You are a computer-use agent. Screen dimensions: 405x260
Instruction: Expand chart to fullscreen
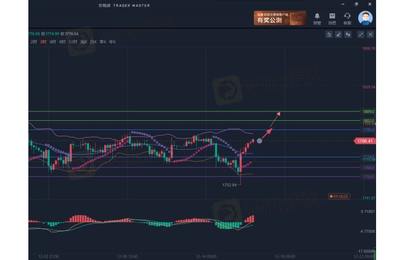[x=361, y=35]
